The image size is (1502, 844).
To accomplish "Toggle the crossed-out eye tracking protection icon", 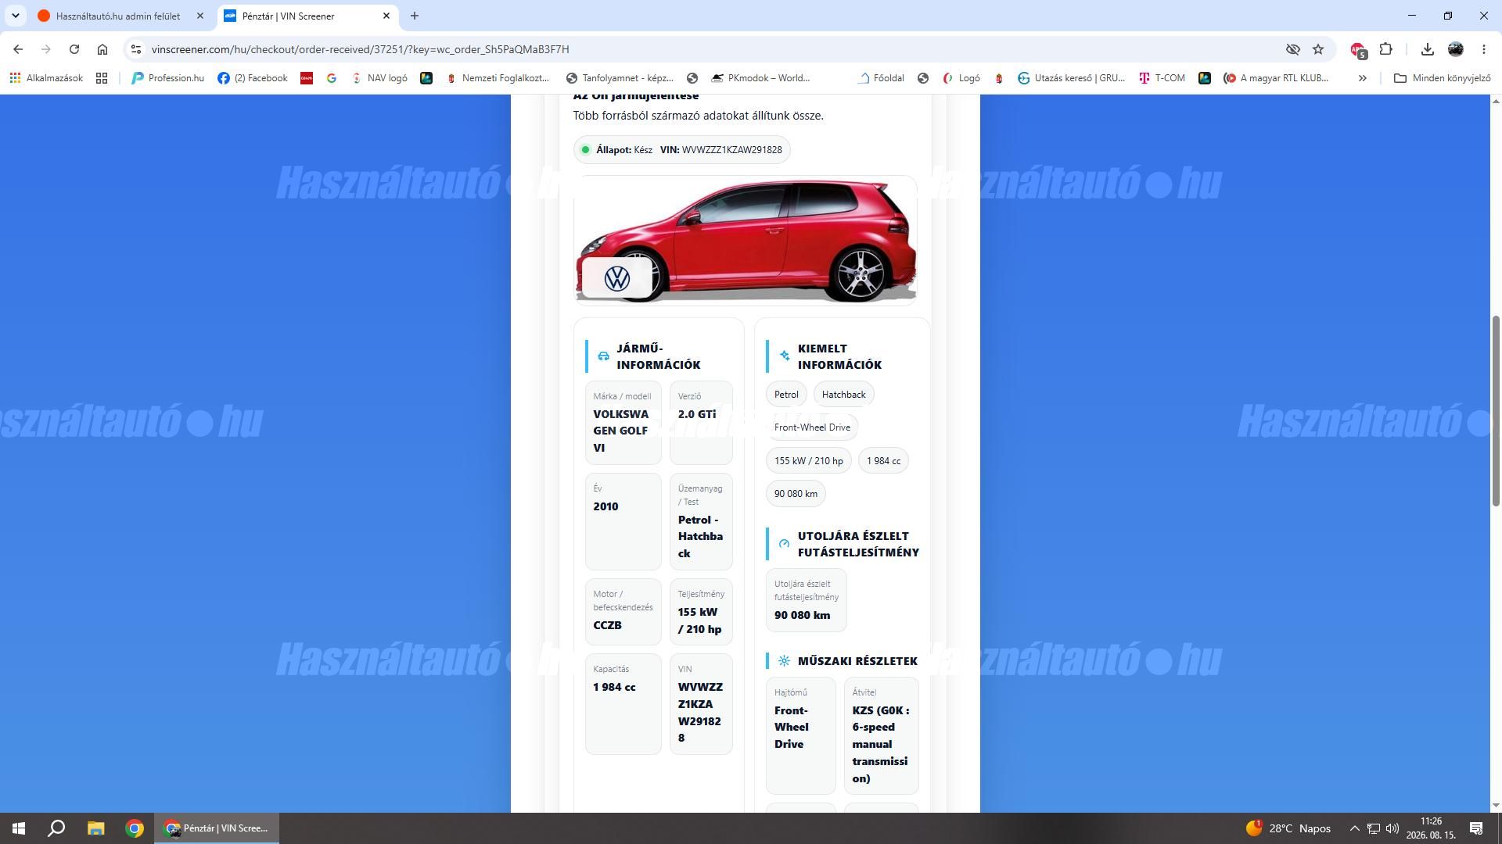I will tap(1293, 49).
